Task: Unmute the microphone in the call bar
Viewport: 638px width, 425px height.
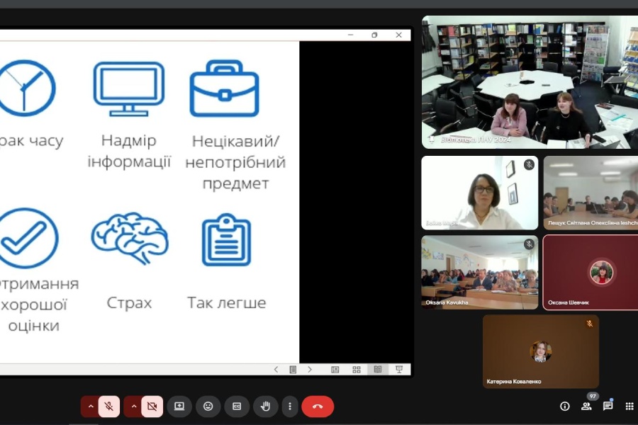Action: [108, 406]
